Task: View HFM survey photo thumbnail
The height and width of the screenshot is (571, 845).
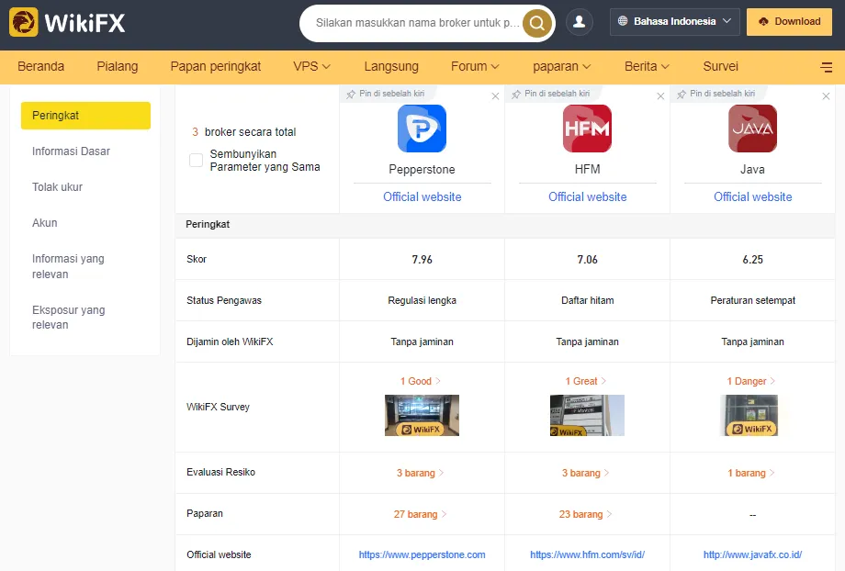Action: pyautogui.click(x=588, y=415)
